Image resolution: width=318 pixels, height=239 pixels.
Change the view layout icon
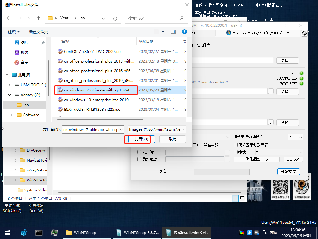[156, 32]
